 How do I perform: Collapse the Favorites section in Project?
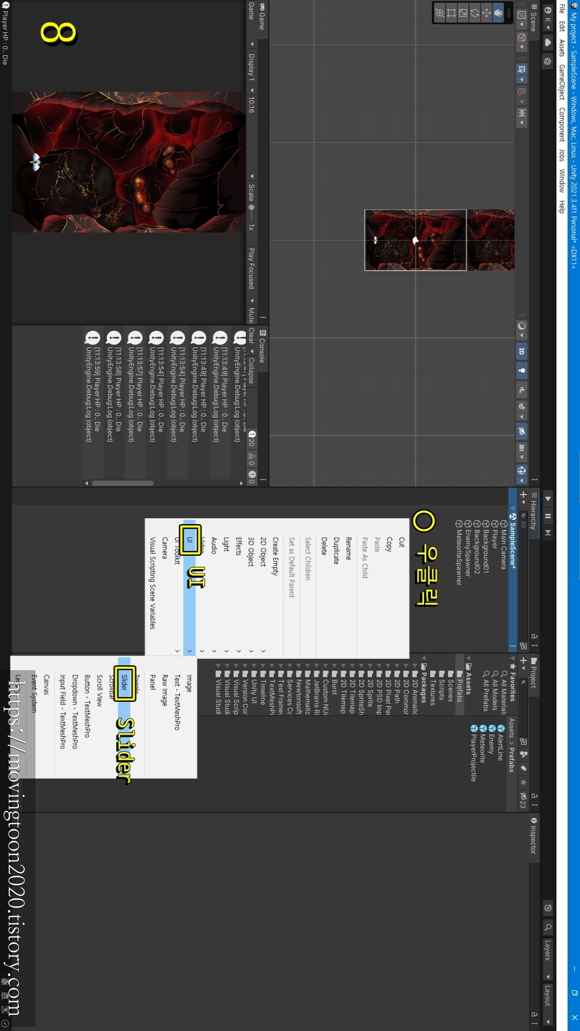point(513,658)
